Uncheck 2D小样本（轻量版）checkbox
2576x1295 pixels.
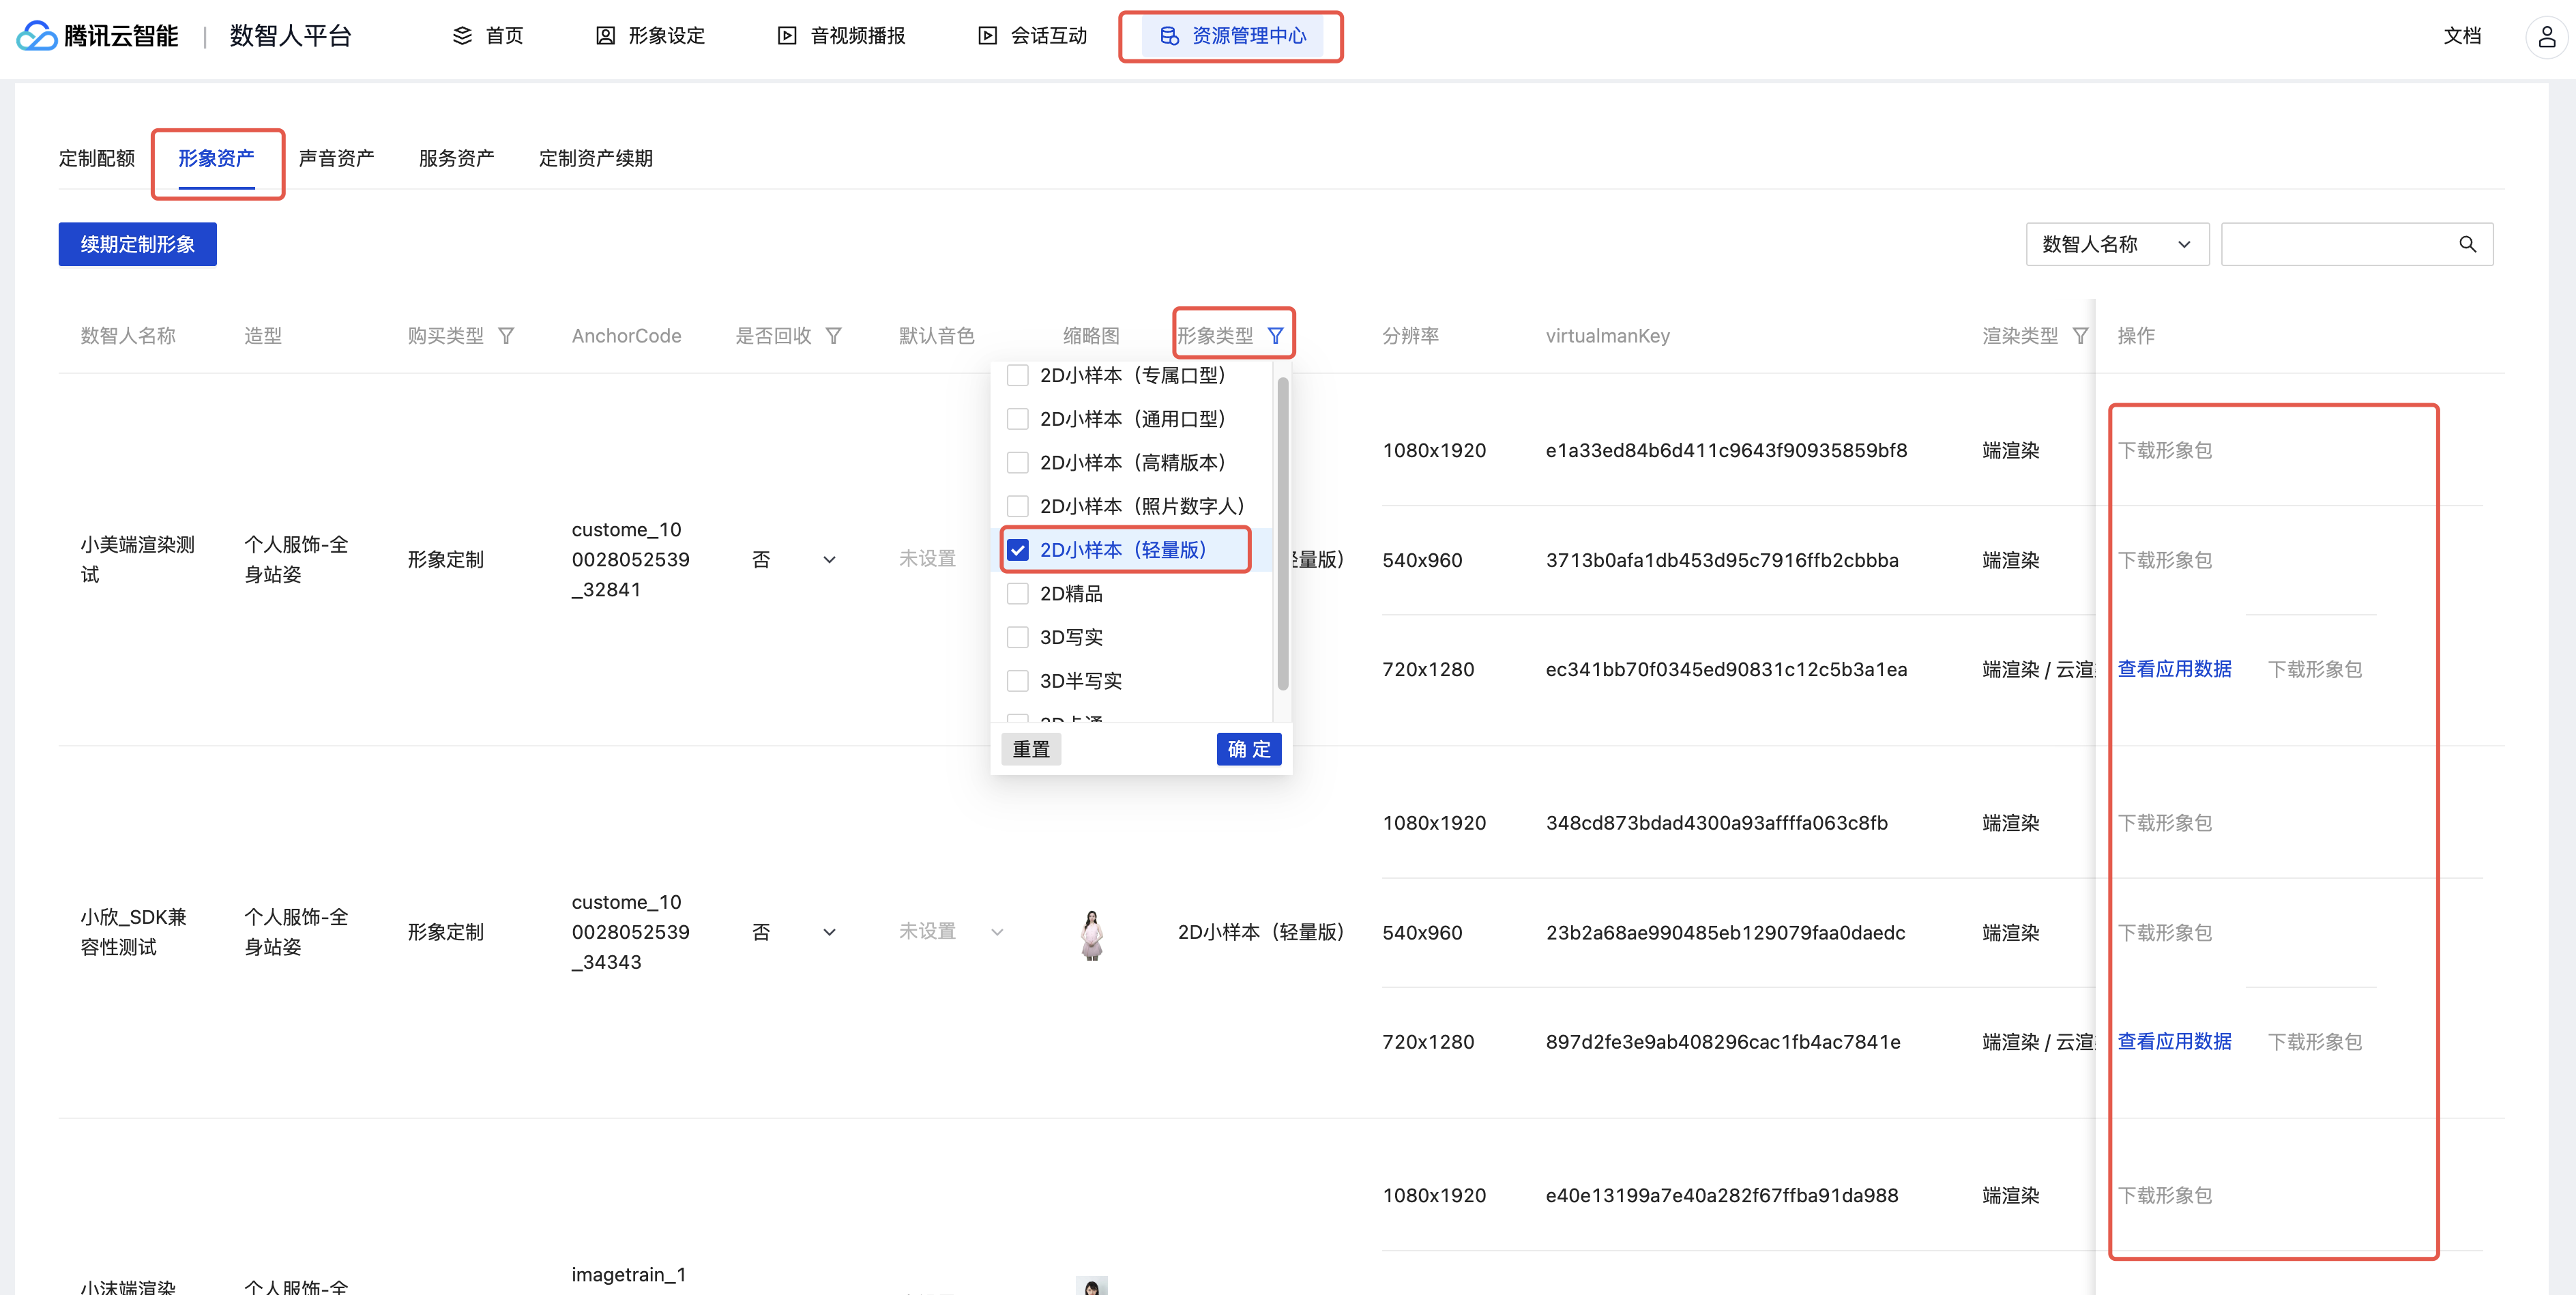1017,550
